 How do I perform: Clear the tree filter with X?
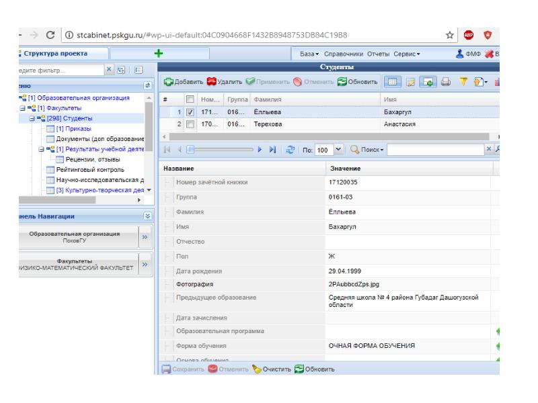point(109,70)
